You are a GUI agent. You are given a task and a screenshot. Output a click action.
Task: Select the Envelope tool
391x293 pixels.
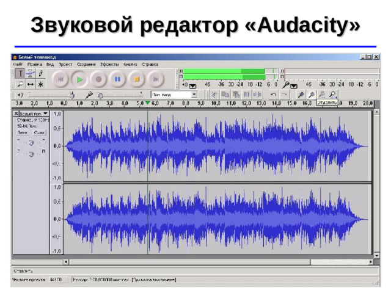click(x=31, y=74)
